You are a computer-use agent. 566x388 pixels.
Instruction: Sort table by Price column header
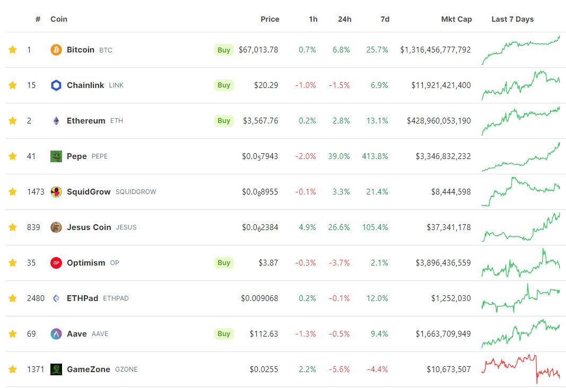pos(270,19)
